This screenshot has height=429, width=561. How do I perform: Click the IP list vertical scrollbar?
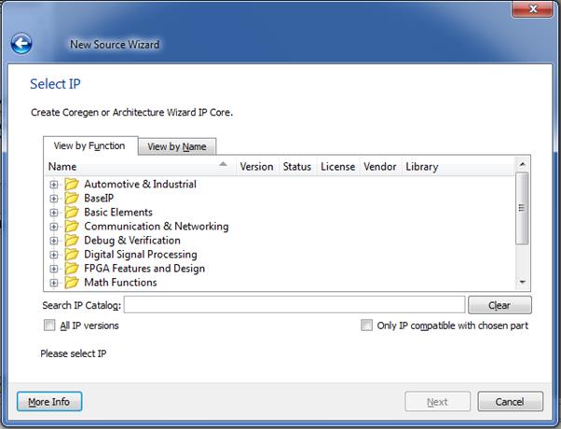522,208
